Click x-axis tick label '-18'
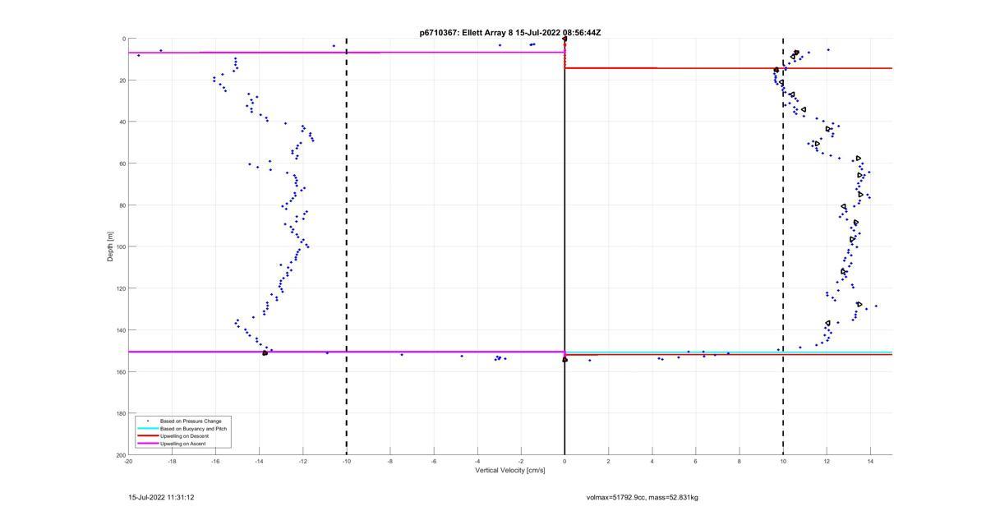 point(172,461)
